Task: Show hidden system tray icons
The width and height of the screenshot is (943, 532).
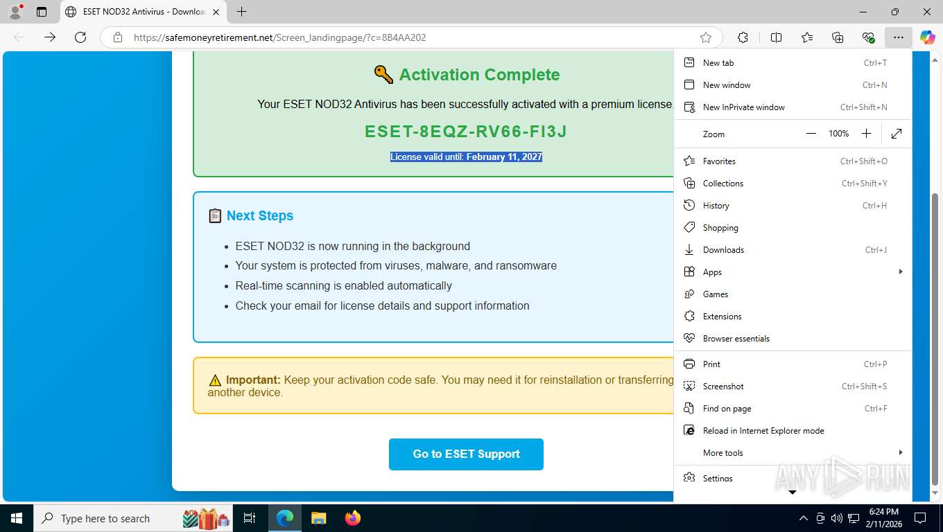Action: [804, 518]
